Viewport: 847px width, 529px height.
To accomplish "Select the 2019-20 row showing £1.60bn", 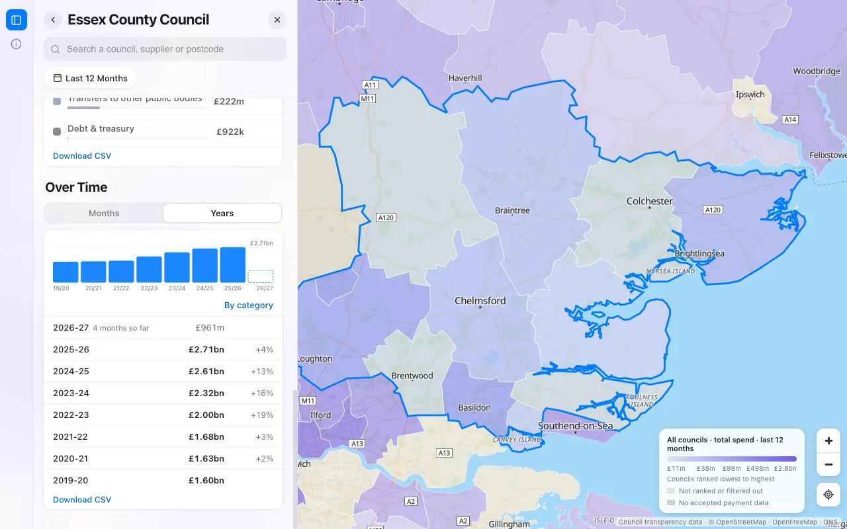I will tap(163, 480).
